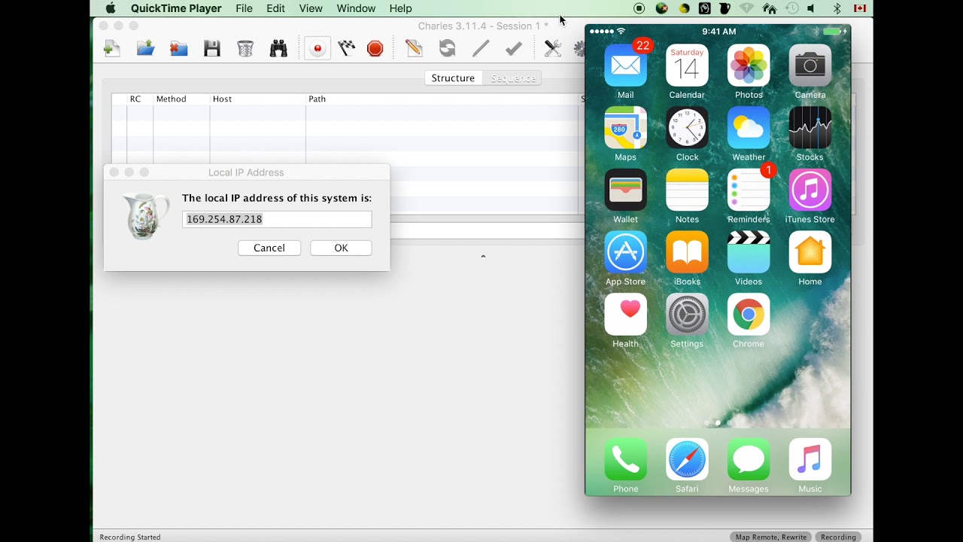
Task: Switch to the Structure tab
Action: [x=453, y=78]
